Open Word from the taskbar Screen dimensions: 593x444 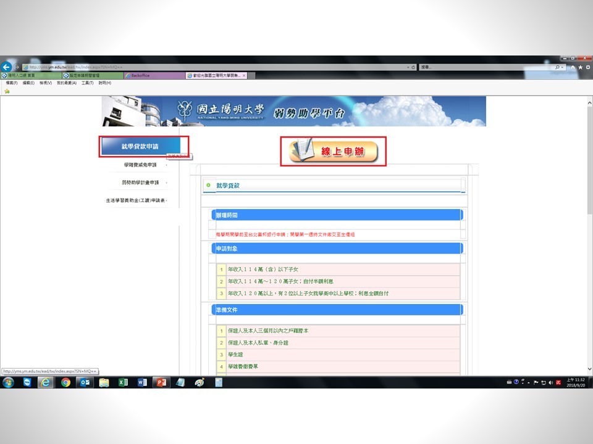pos(141,382)
